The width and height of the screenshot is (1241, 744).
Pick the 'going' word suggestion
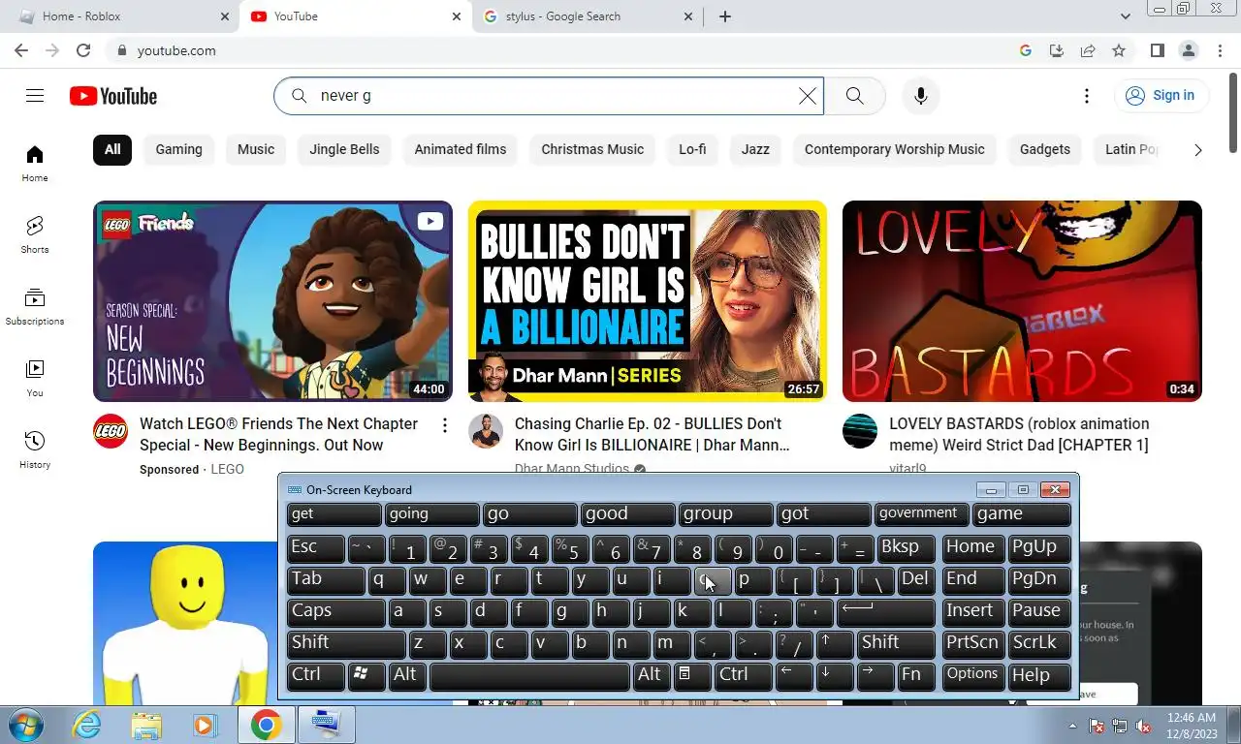(x=431, y=514)
